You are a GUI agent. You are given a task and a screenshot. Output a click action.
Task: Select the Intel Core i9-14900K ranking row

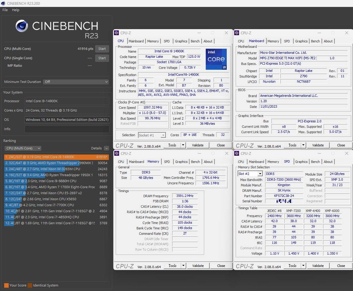pyautogui.click(x=56, y=157)
